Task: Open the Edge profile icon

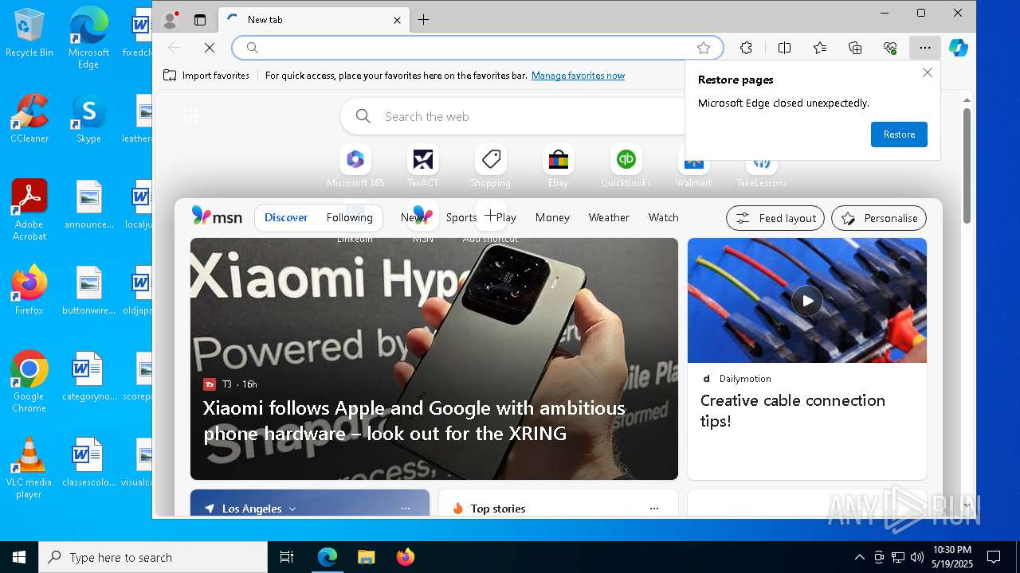Action: [x=170, y=20]
